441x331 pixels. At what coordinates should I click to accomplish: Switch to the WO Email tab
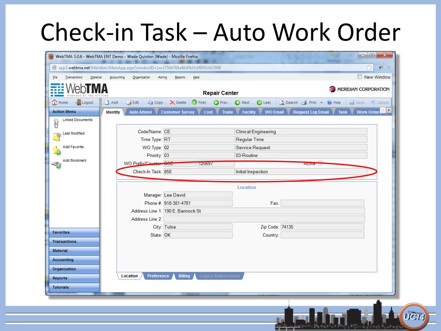274,112
